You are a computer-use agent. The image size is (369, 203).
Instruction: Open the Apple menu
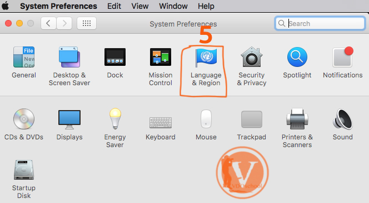click(x=5, y=6)
